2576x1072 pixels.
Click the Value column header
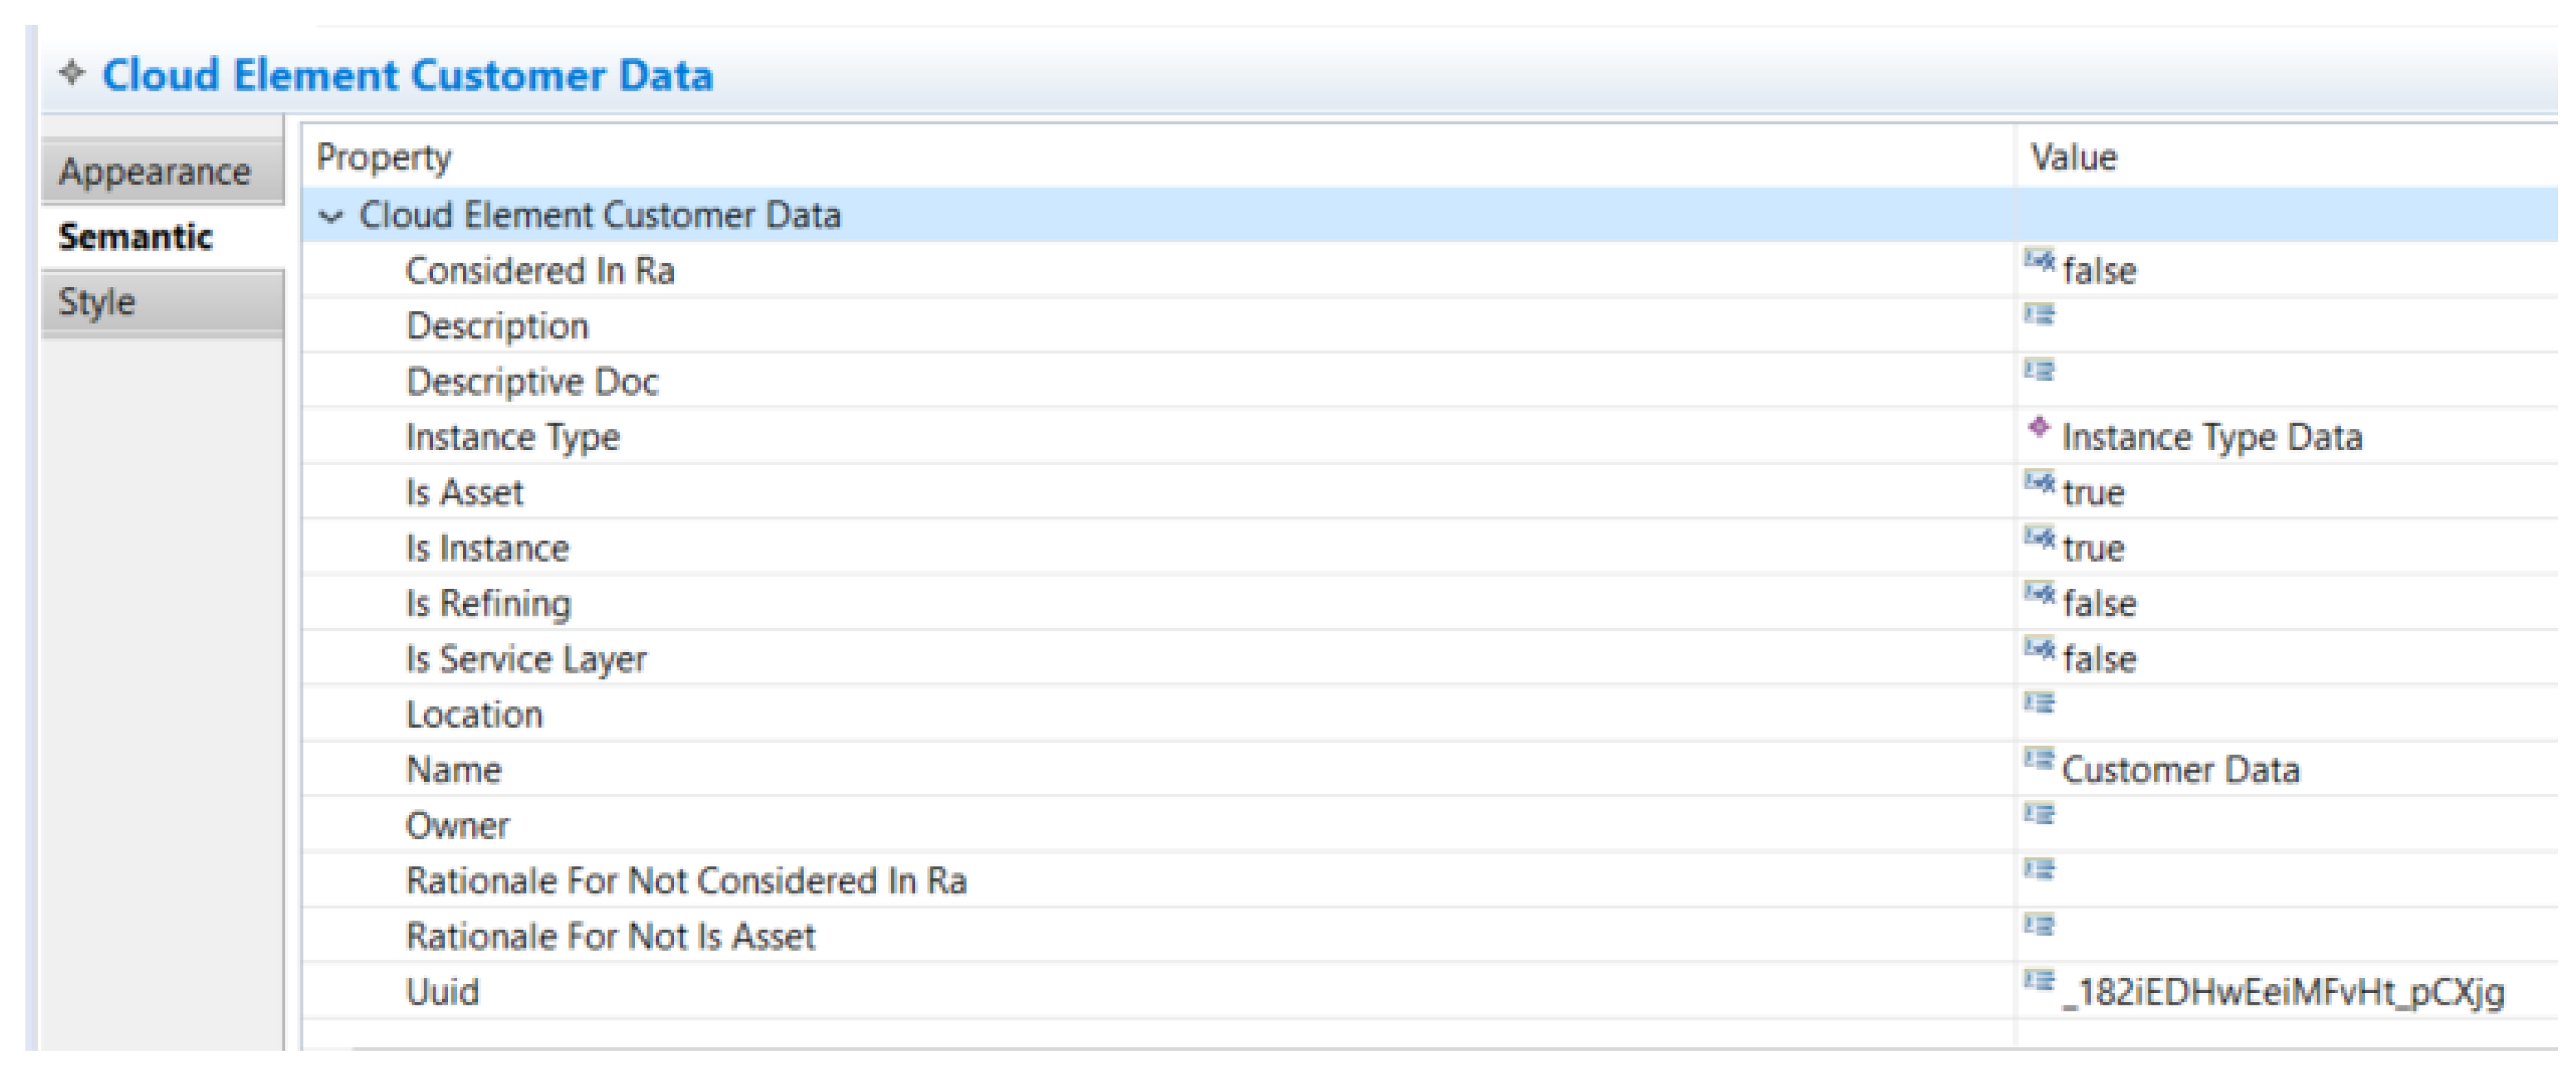pos(2073,158)
